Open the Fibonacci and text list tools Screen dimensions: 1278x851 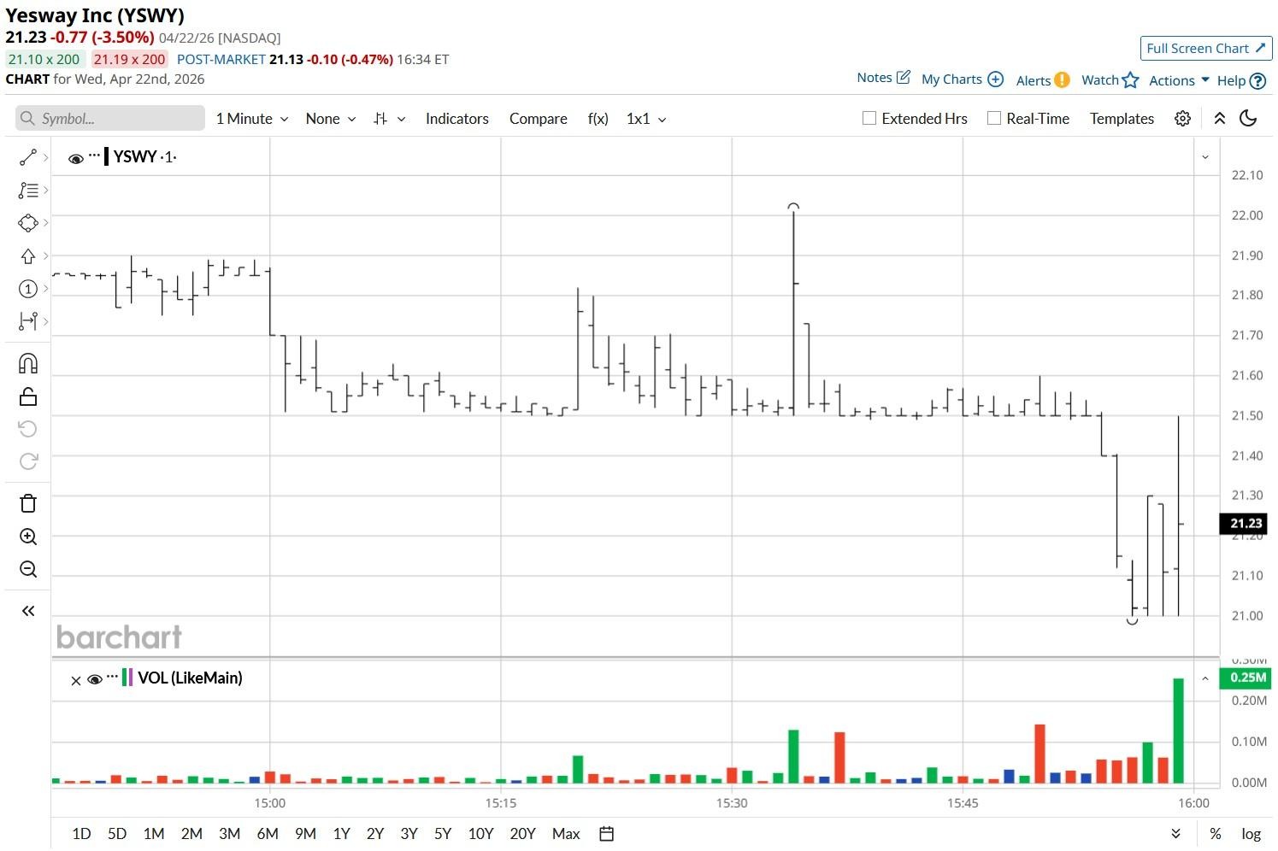[x=28, y=191]
